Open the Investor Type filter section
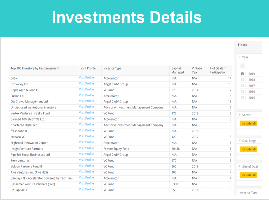 [x=248, y=192]
